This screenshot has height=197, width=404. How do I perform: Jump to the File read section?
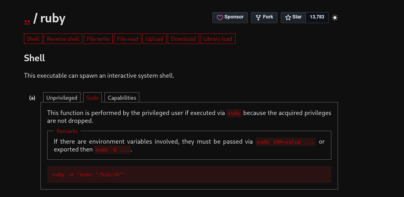tap(128, 39)
